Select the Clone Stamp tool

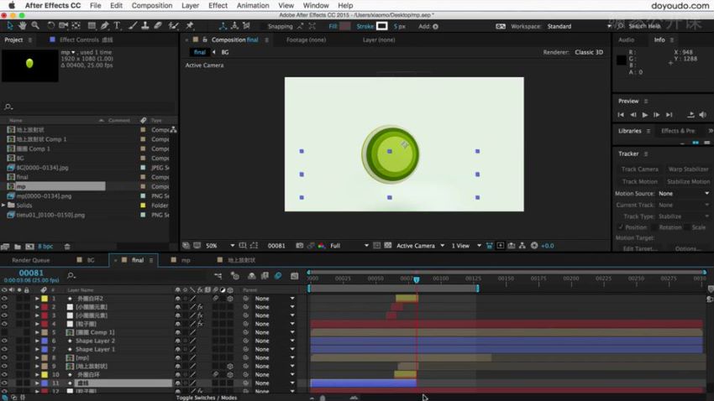(144, 26)
